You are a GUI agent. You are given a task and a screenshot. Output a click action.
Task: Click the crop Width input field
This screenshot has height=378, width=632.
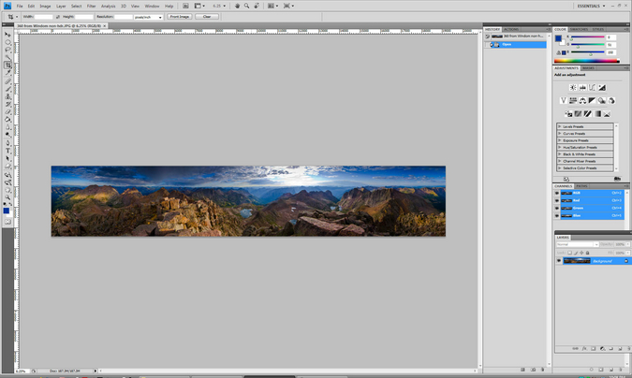point(43,17)
